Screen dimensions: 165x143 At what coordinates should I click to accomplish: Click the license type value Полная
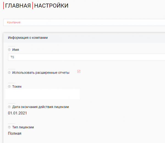(x=15, y=133)
